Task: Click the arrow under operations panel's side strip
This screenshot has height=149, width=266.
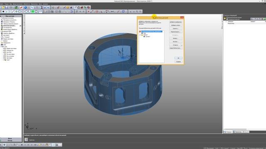Action: 222,28
